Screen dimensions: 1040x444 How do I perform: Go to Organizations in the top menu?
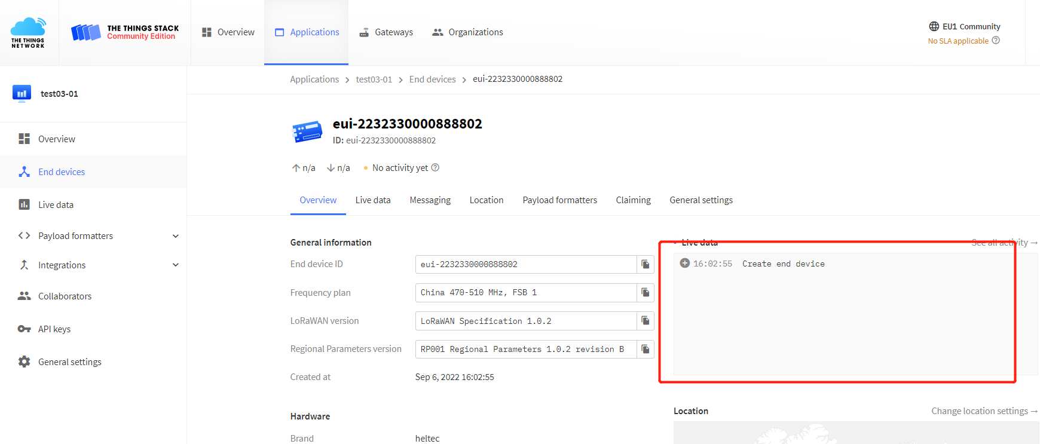point(467,32)
